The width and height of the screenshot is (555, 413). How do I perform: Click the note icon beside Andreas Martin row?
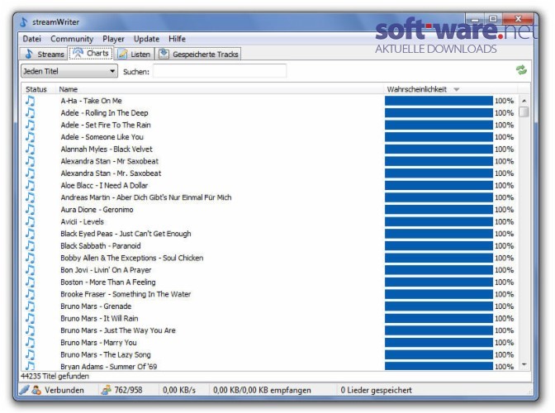pos(30,197)
